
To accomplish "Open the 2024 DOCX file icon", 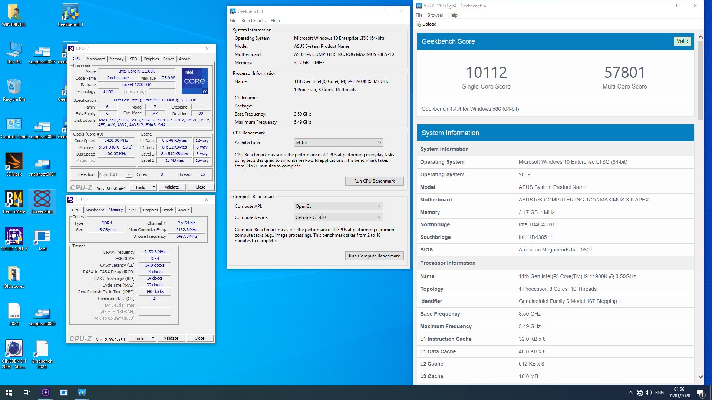I will tap(14, 315).
